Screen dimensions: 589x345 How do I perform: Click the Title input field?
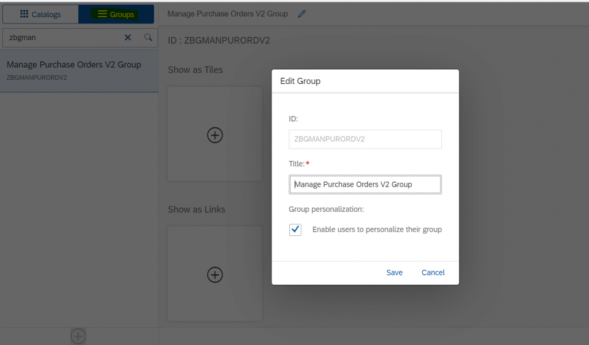tap(365, 184)
